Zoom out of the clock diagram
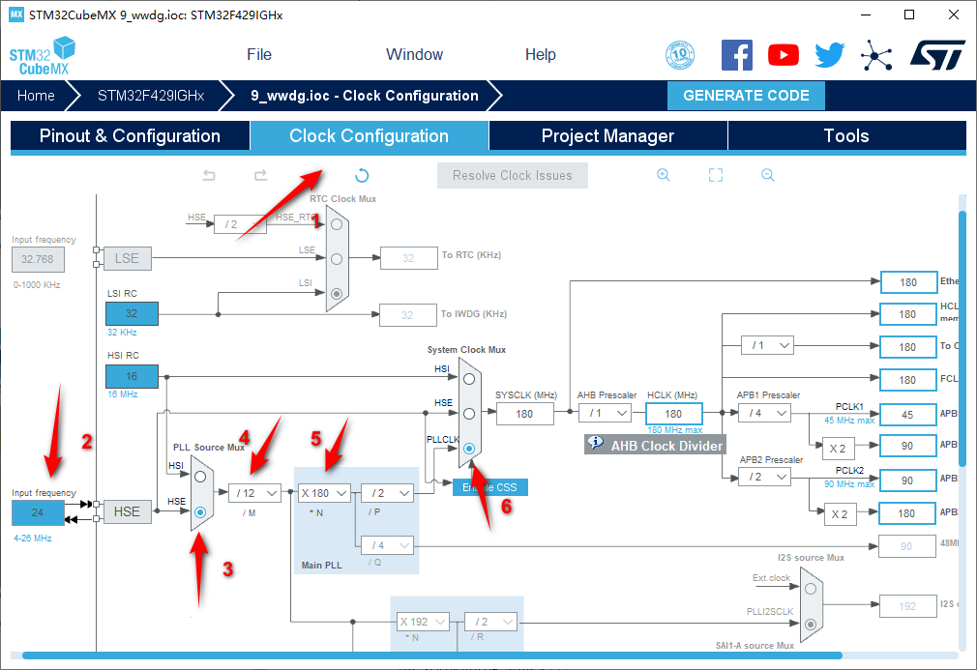The height and width of the screenshot is (670, 977). point(767,175)
